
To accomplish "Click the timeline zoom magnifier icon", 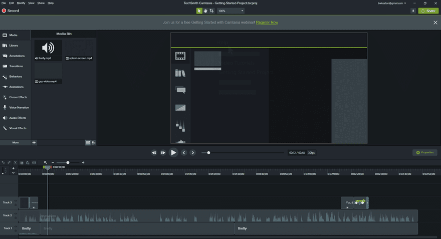I will (x=45, y=162).
